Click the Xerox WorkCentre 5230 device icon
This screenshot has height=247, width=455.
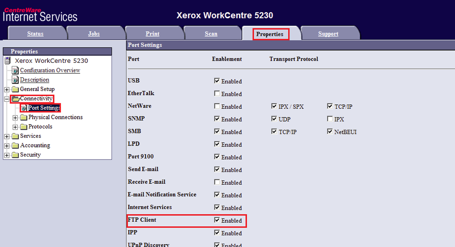coord(7,61)
